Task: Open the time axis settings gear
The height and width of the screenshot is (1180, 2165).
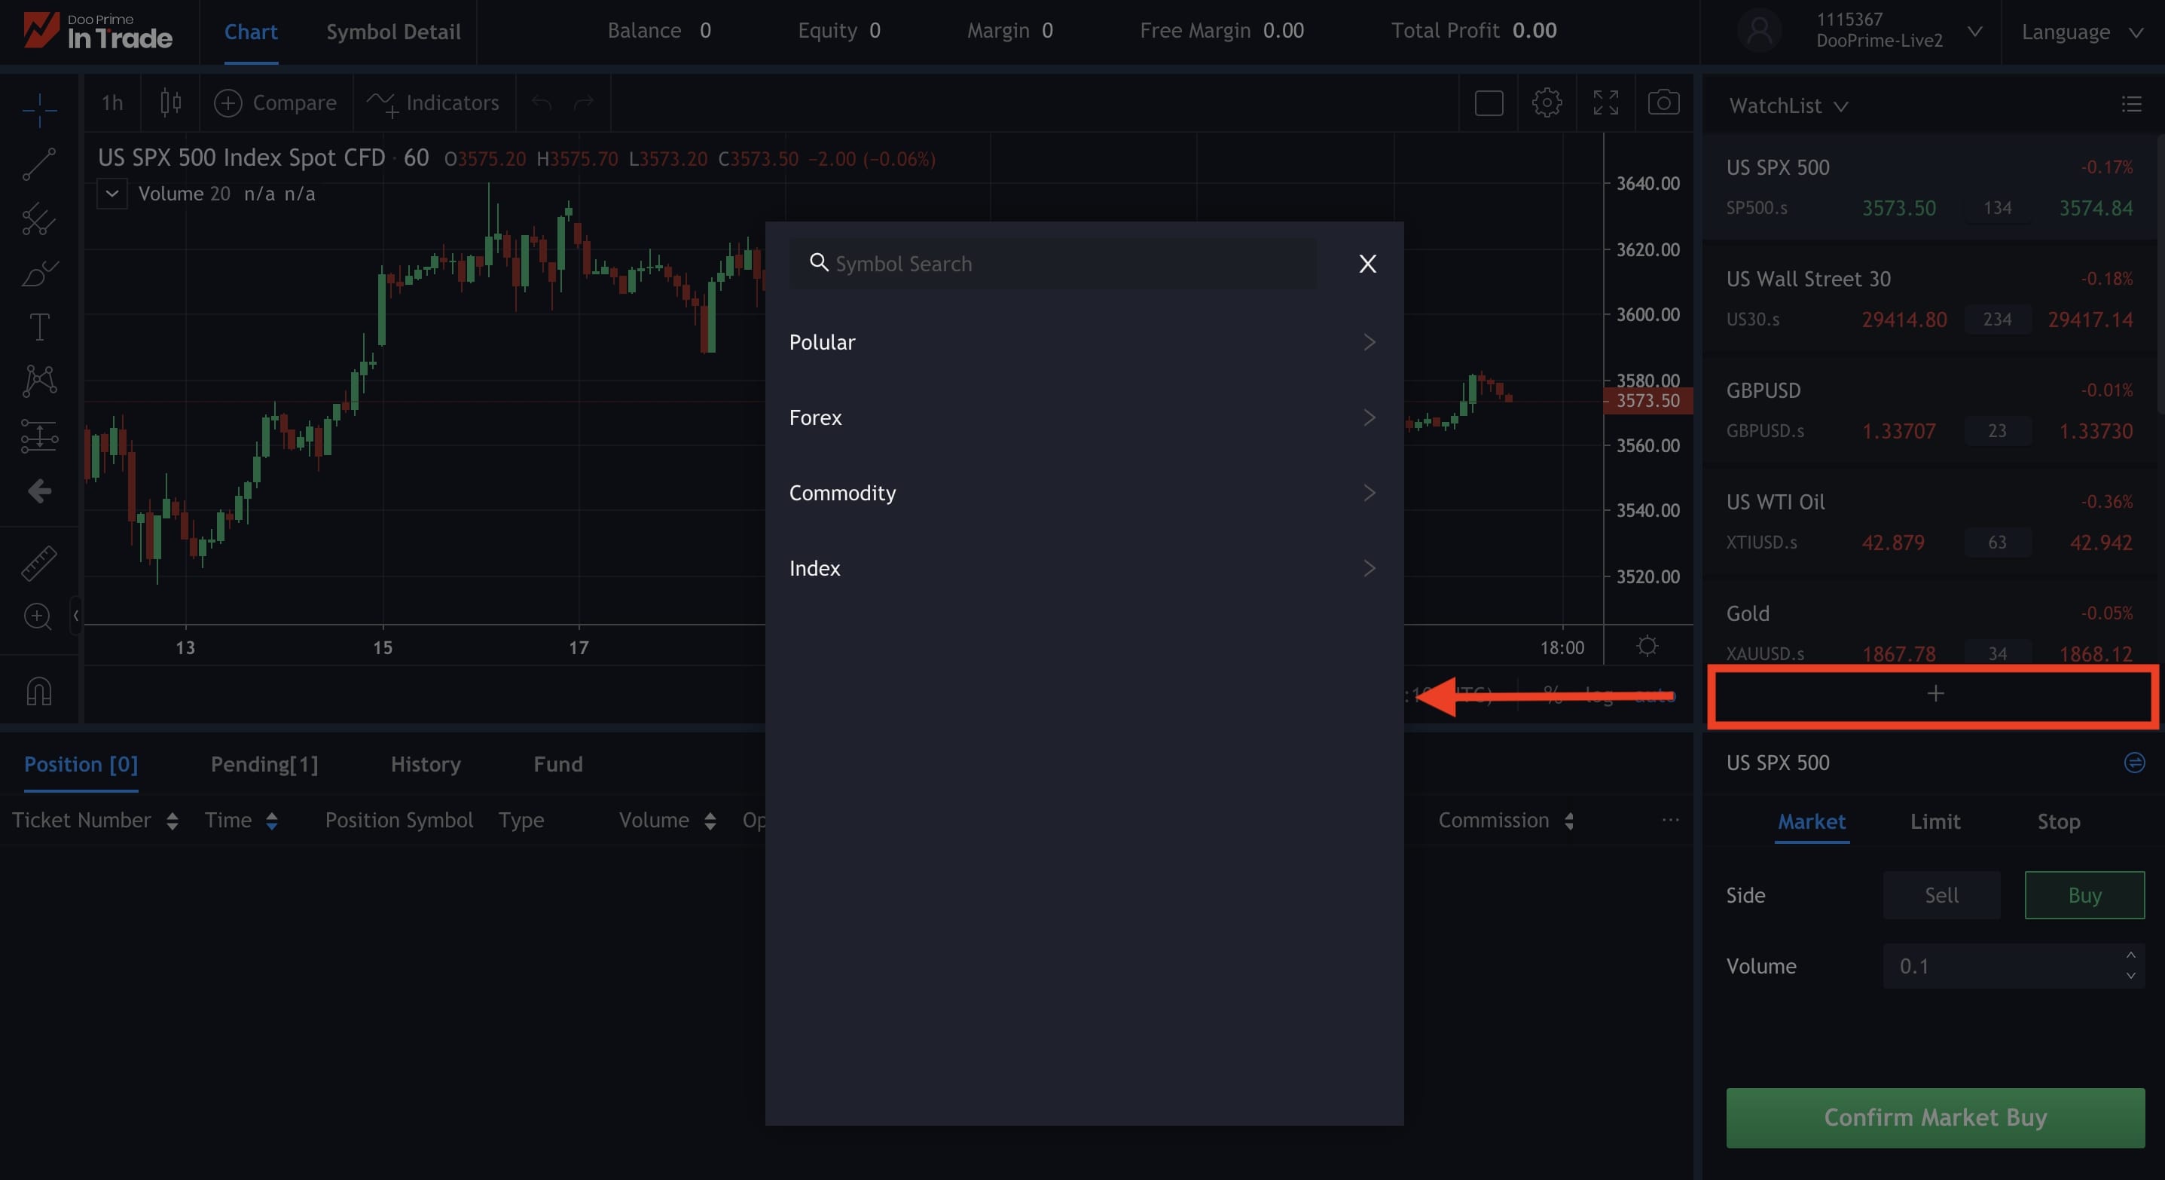Action: [x=1647, y=647]
